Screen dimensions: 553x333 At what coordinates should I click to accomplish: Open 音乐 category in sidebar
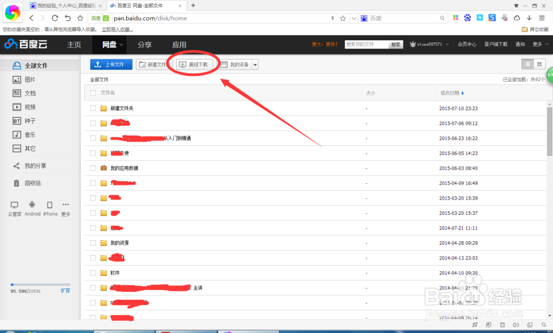click(24, 134)
